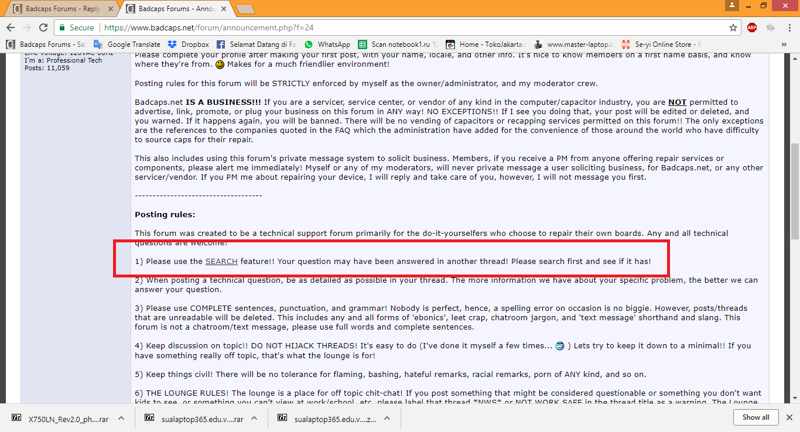Image resolution: width=800 pixels, height=432 pixels.
Task: Click the grayed extension icon beside Adblock Plus
Action: click(x=770, y=28)
